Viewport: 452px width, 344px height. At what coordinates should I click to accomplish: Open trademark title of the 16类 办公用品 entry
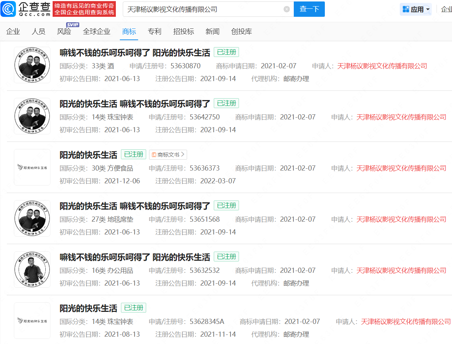135,257
